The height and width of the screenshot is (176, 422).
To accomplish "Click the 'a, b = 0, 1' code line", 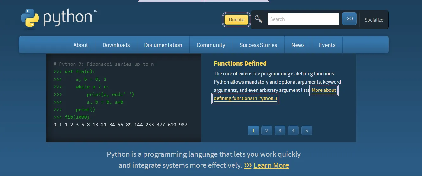I will tap(80, 79).
